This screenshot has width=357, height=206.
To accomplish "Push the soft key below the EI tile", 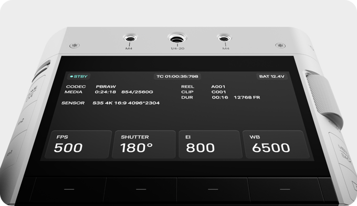I will tap(213, 189).
